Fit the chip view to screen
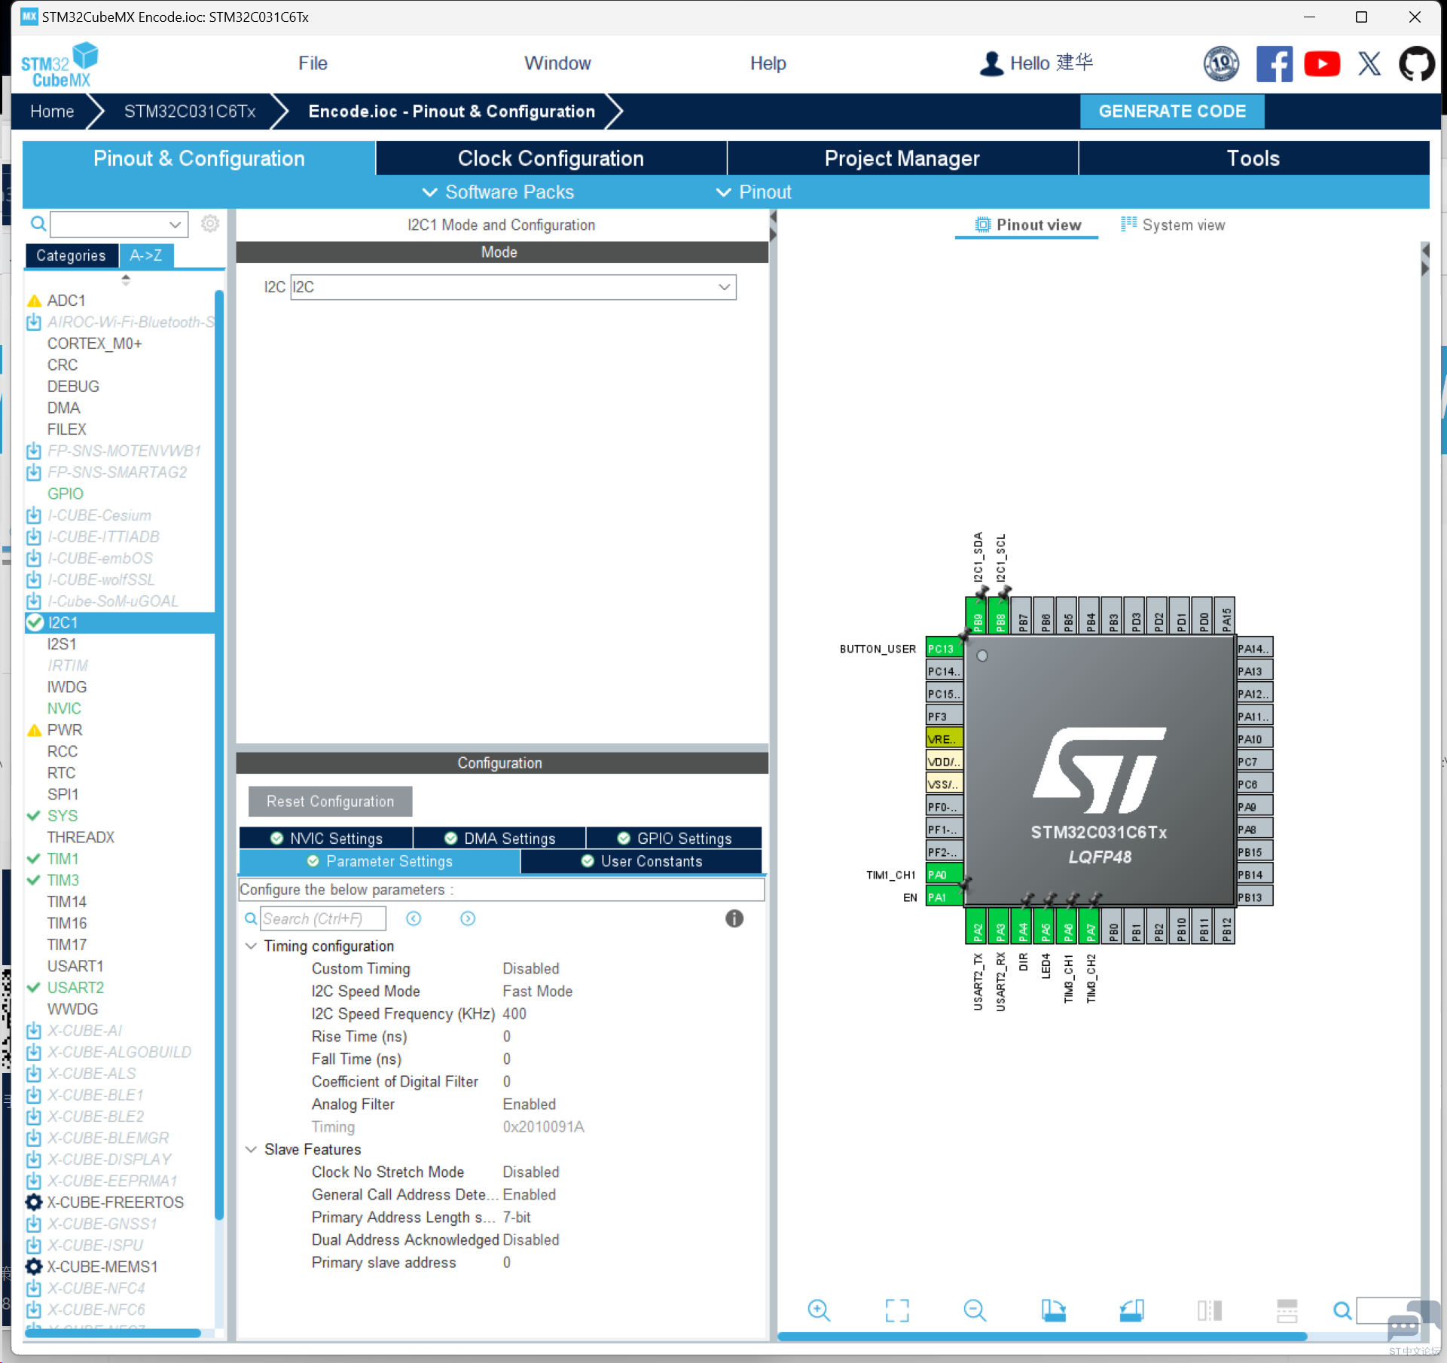The height and width of the screenshot is (1363, 1447). [896, 1310]
